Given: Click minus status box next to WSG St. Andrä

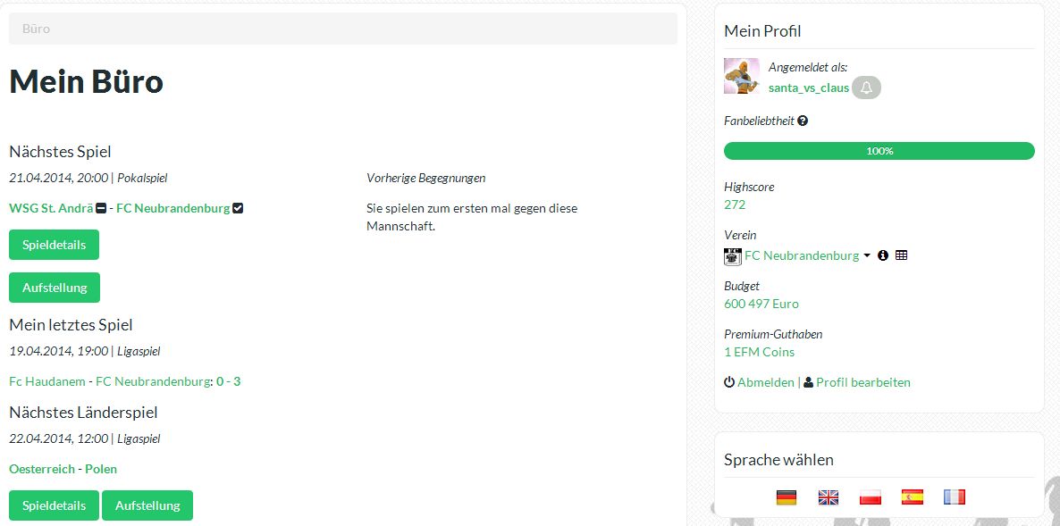Looking at the screenshot, I should pyautogui.click(x=101, y=209).
